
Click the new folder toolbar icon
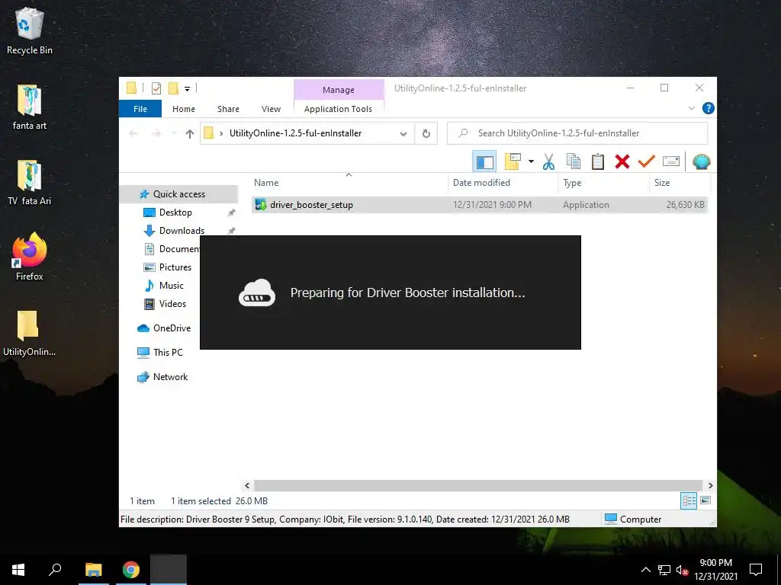(513, 161)
